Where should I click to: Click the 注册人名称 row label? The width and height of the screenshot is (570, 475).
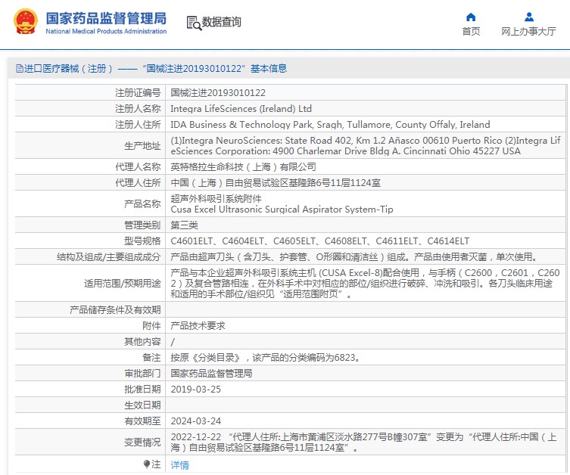coord(138,109)
